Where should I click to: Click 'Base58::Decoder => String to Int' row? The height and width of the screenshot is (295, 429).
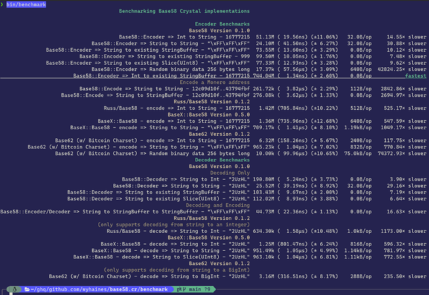coord(274,179)
